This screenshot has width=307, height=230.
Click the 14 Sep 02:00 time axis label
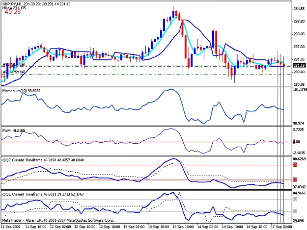(208, 227)
